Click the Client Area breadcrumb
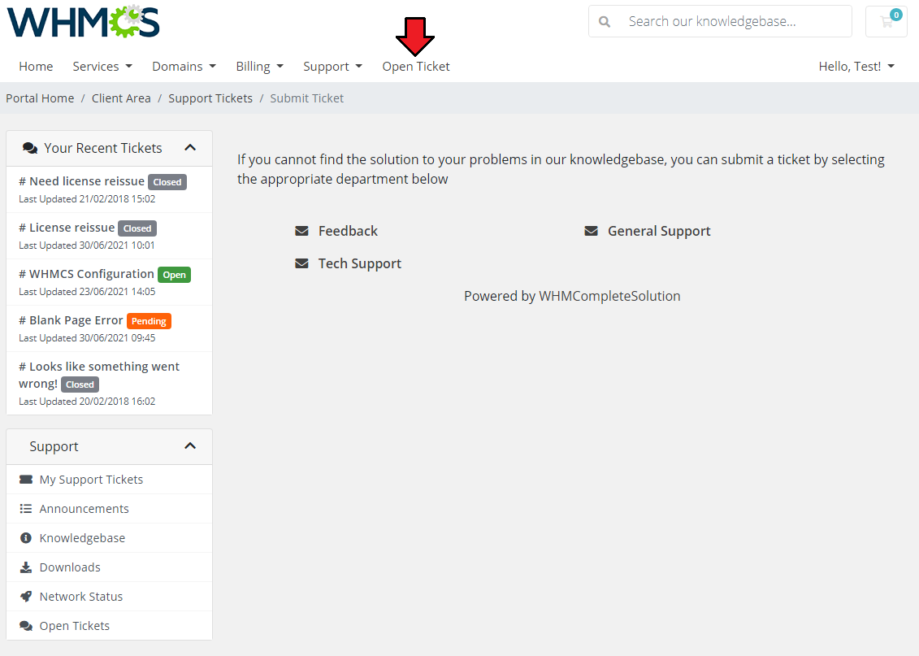This screenshot has height=656, width=919. tap(121, 98)
